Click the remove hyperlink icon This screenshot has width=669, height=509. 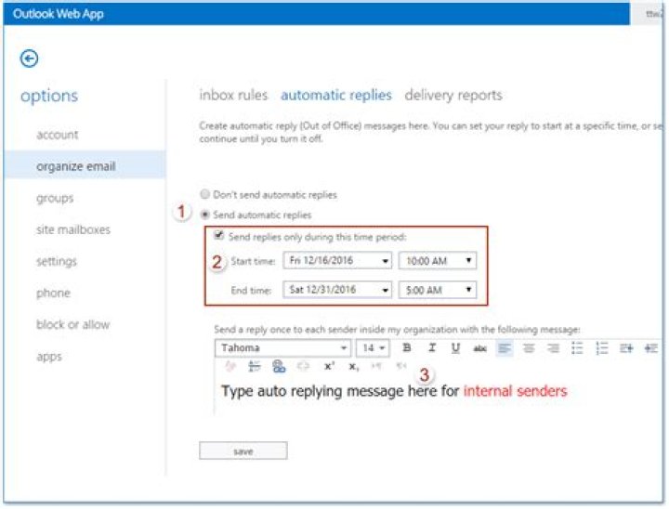303,366
